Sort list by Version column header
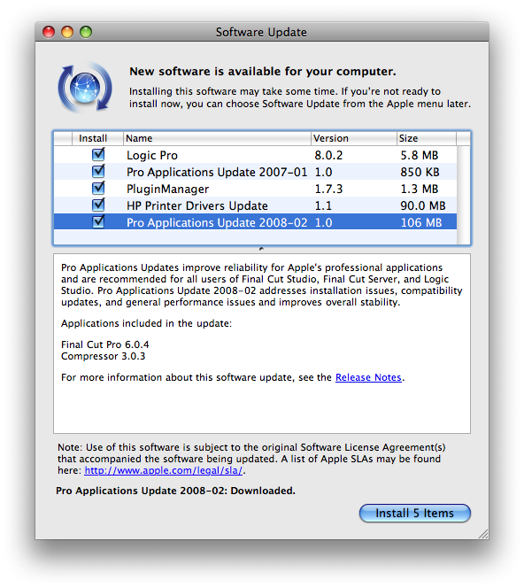Viewport: 524px width, 588px height. coord(353,138)
